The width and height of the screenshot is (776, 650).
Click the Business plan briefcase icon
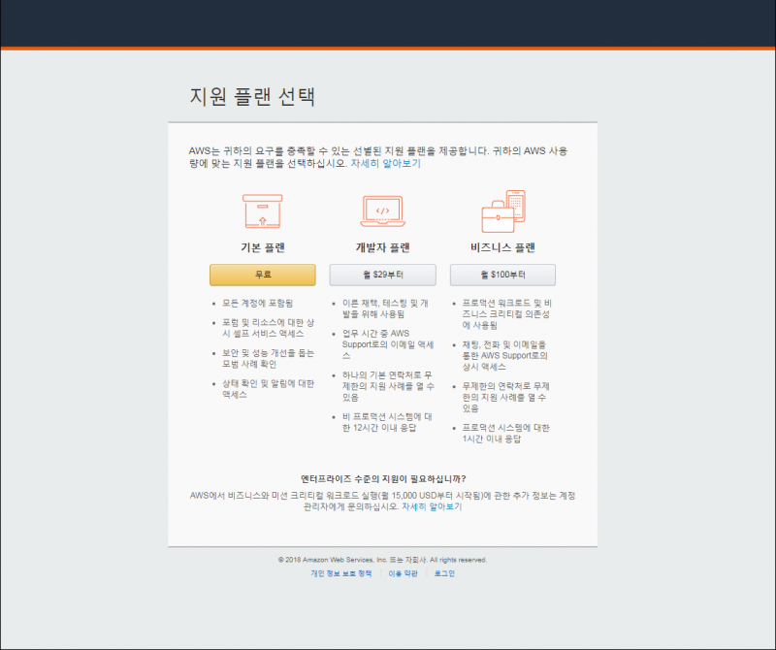[503, 211]
